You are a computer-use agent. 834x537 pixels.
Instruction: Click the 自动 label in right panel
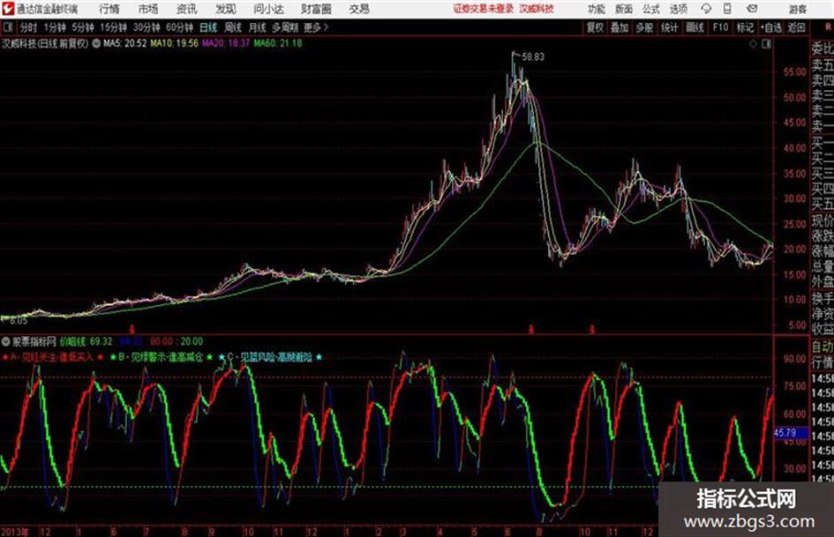coord(823,347)
